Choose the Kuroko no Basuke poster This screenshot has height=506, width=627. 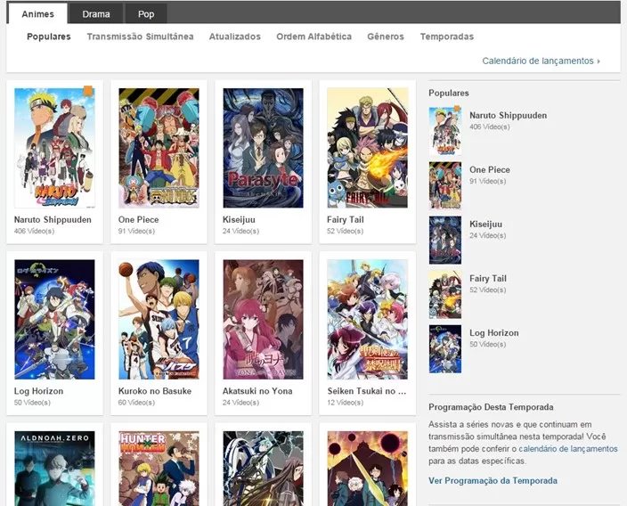(159, 320)
